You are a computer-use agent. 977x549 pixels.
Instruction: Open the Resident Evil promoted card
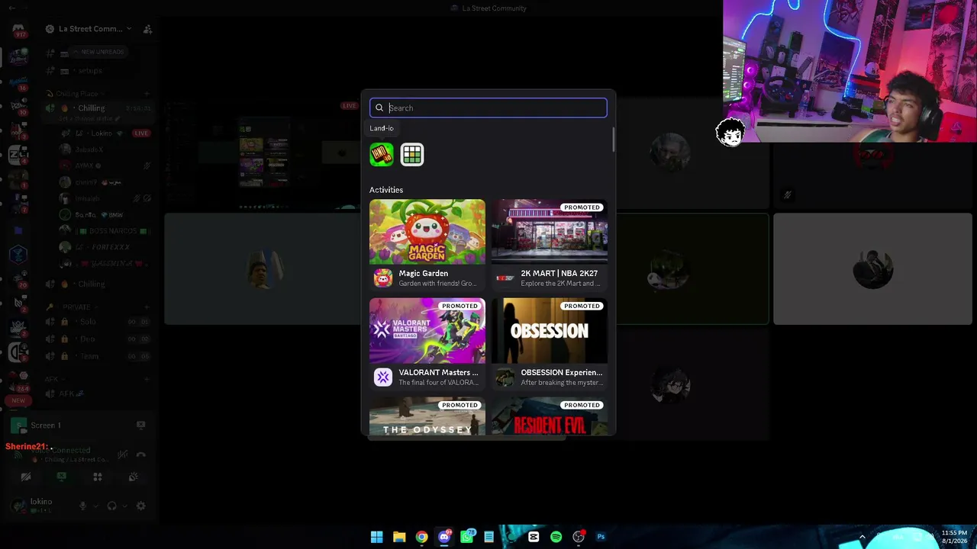(x=550, y=416)
